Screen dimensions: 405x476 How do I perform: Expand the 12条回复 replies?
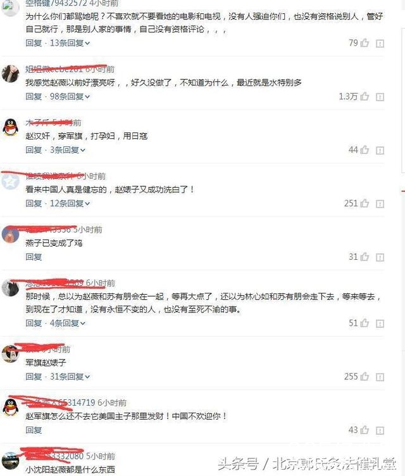pyautogui.click(x=70, y=203)
